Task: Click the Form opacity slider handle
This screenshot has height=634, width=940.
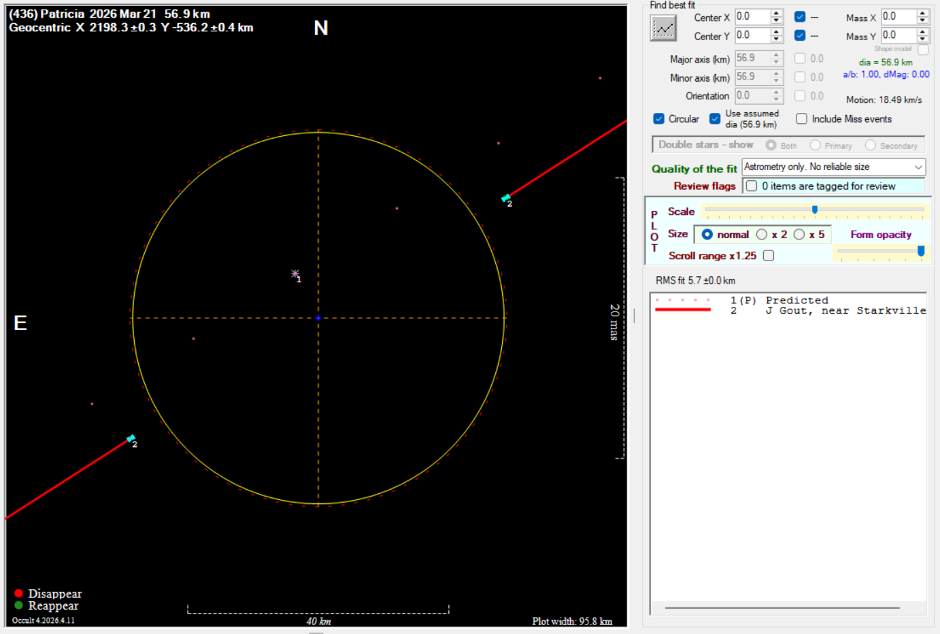Action: [921, 251]
